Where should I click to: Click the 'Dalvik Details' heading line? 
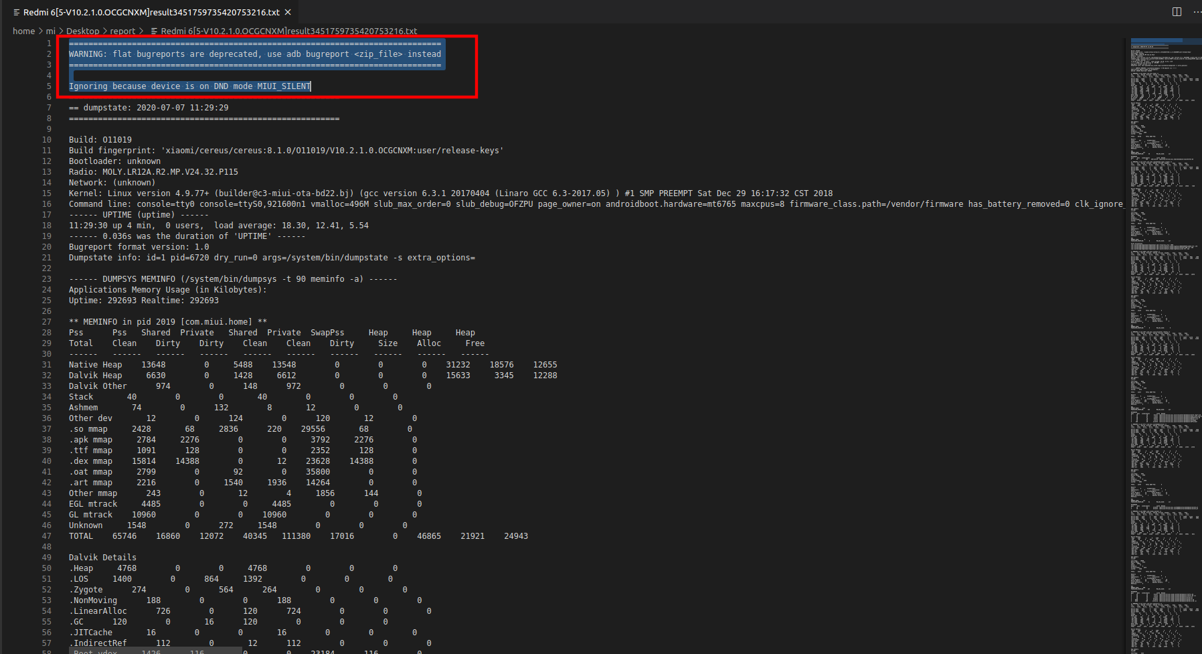pos(102,558)
